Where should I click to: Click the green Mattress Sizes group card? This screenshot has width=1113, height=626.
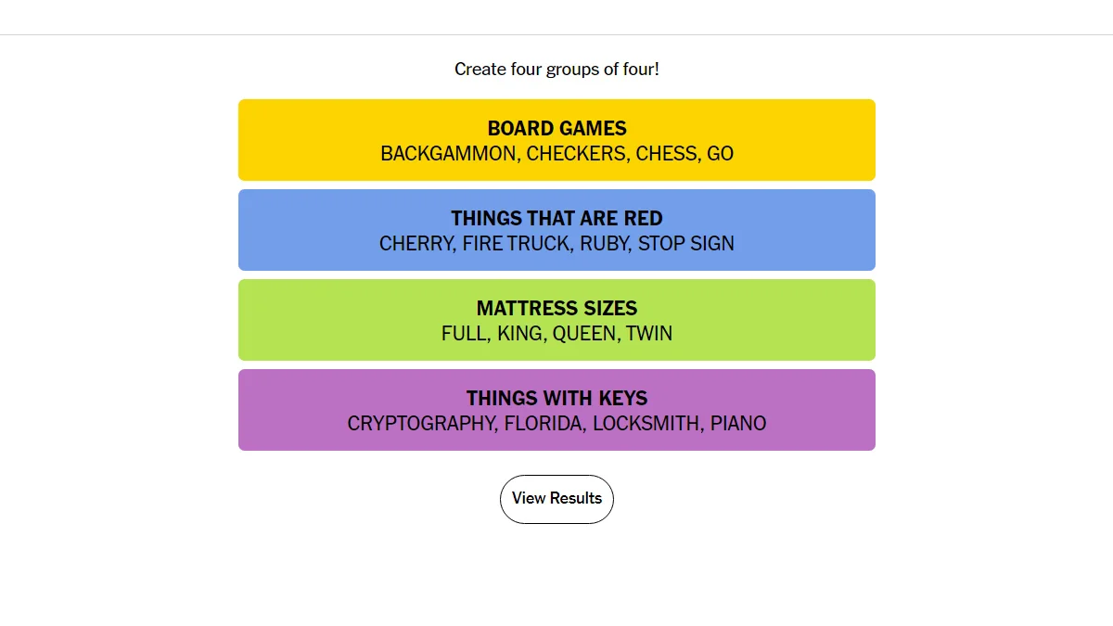coord(556,309)
